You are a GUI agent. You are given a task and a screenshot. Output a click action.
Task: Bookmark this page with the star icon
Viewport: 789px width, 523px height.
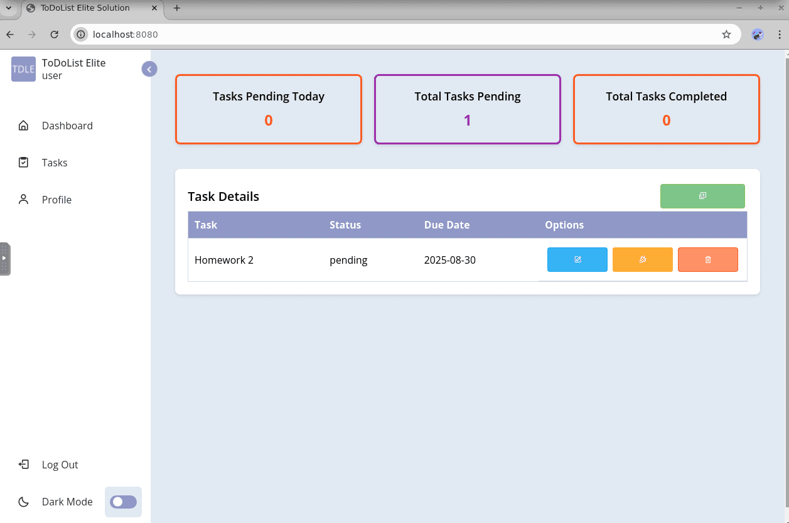click(x=726, y=35)
